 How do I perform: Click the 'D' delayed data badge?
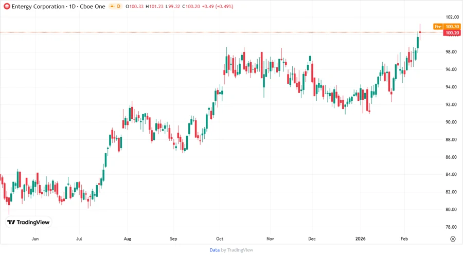pyautogui.click(x=119, y=6)
